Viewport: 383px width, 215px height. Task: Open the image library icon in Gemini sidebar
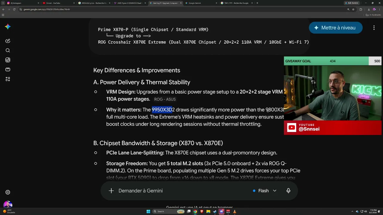pos(8,60)
